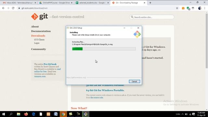Open the Windows Start menu
208x117 pixels.
(4, 114)
